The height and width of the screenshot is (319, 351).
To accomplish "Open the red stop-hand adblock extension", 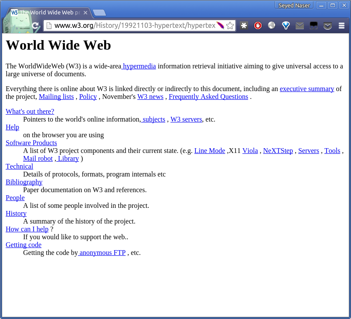I will pyautogui.click(x=258, y=26).
